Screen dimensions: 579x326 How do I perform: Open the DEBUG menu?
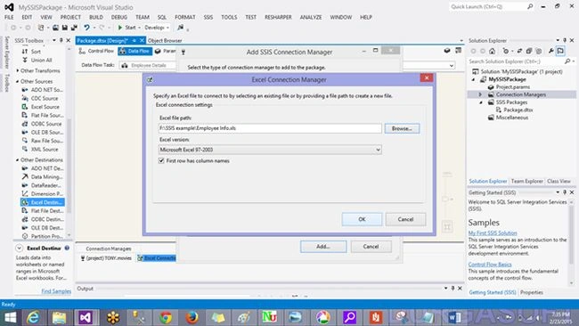(x=119, y=17)
